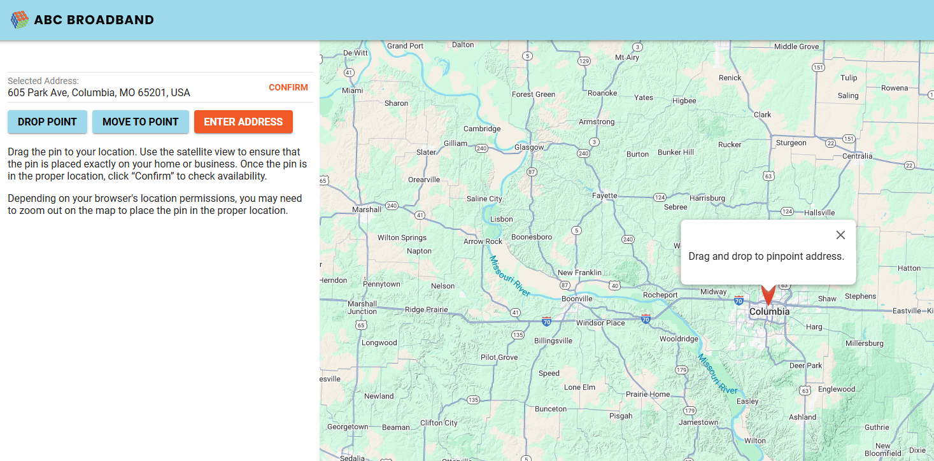Click the route 240 shield near Glasgow
Screen dimensions: 934x461
[482, 148]
